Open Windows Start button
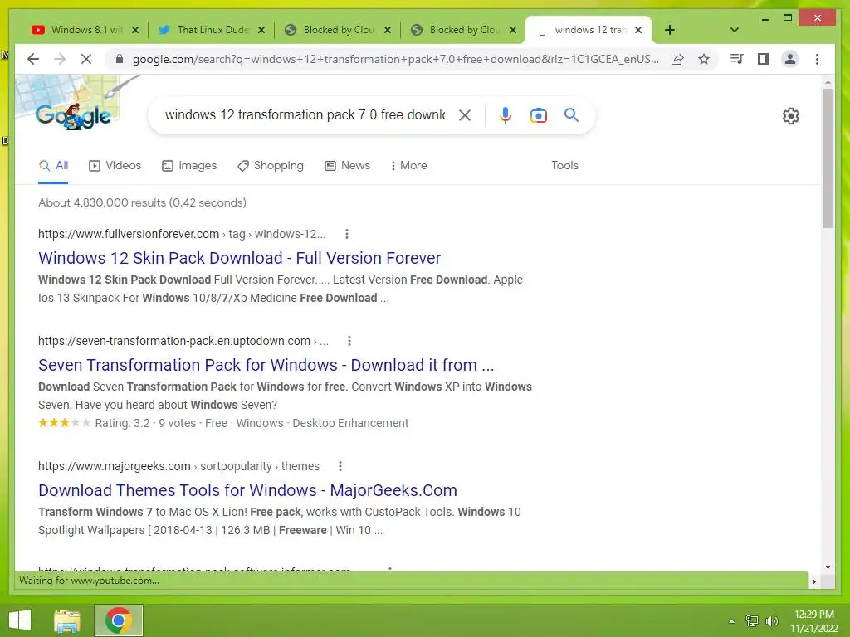850x637 pixels. (x=20, y=620)
